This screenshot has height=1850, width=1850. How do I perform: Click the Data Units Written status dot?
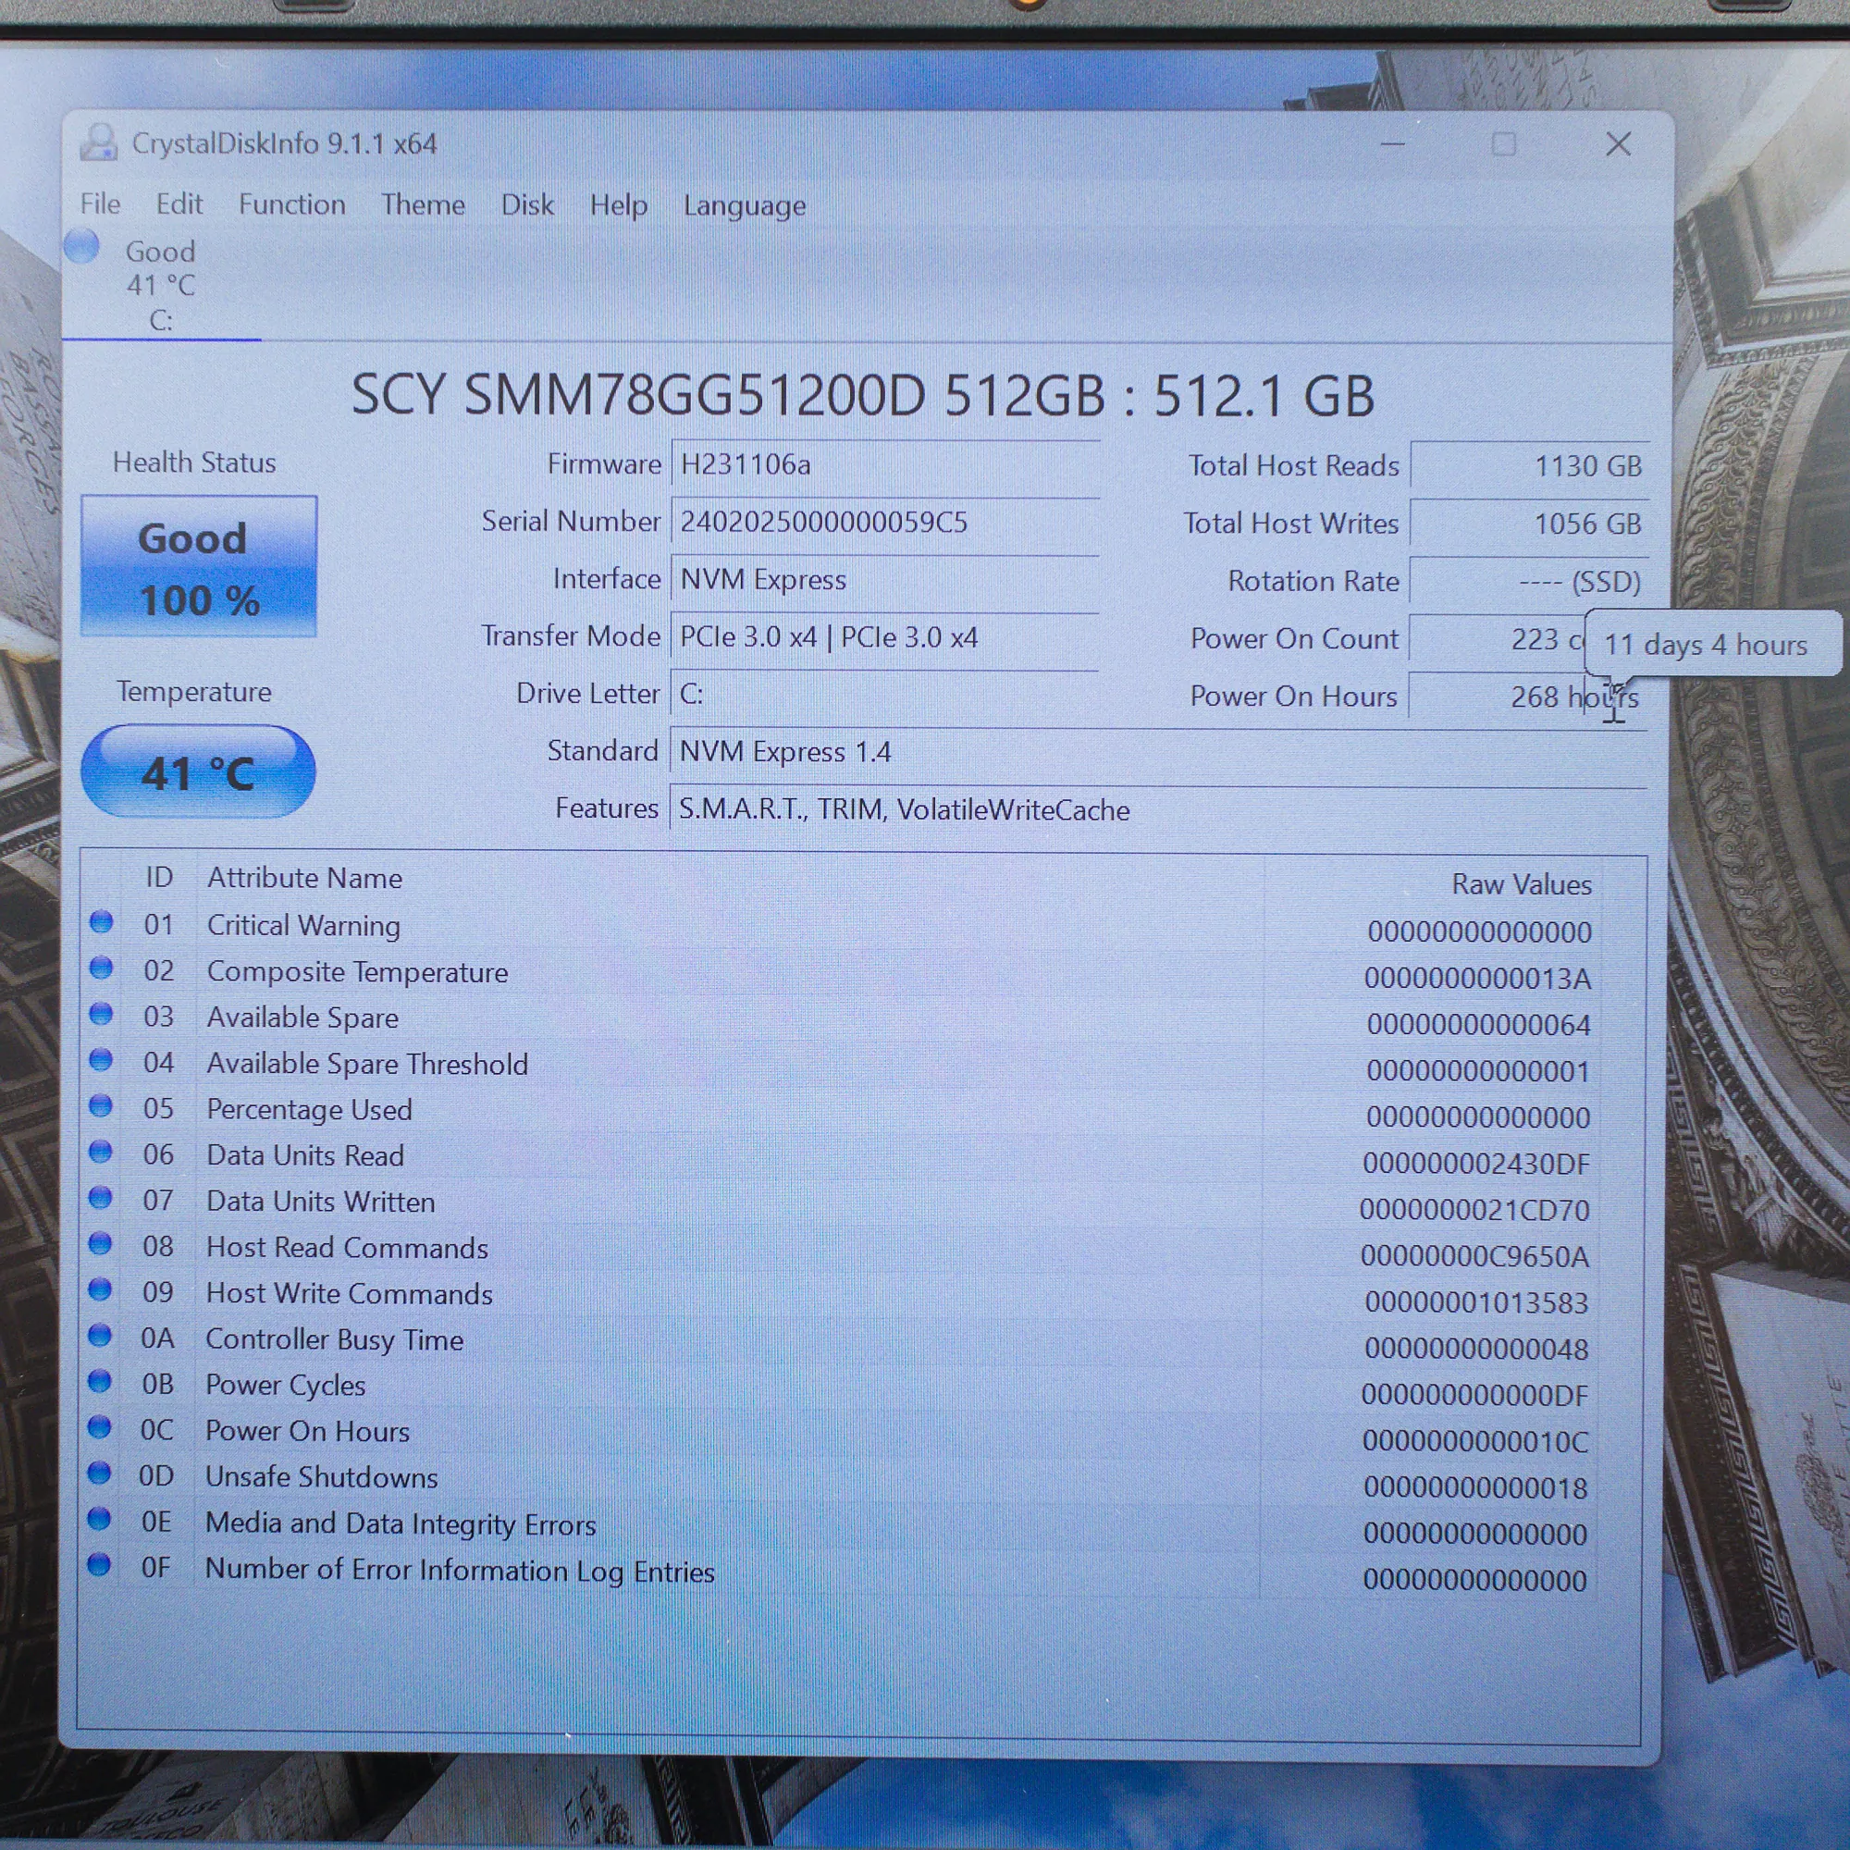101,1198
